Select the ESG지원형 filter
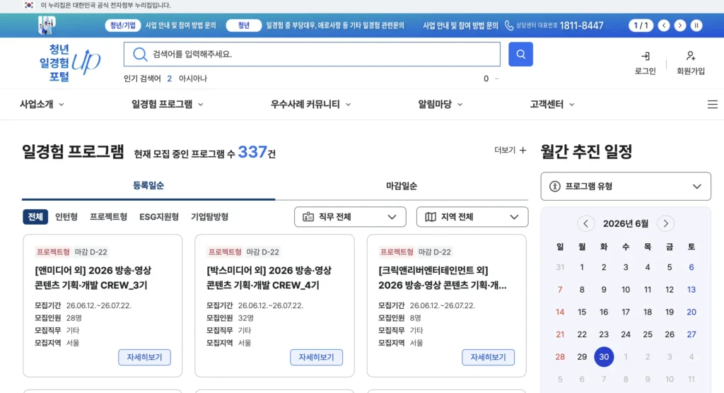This screenshot has width=724, height=393. 159,217
